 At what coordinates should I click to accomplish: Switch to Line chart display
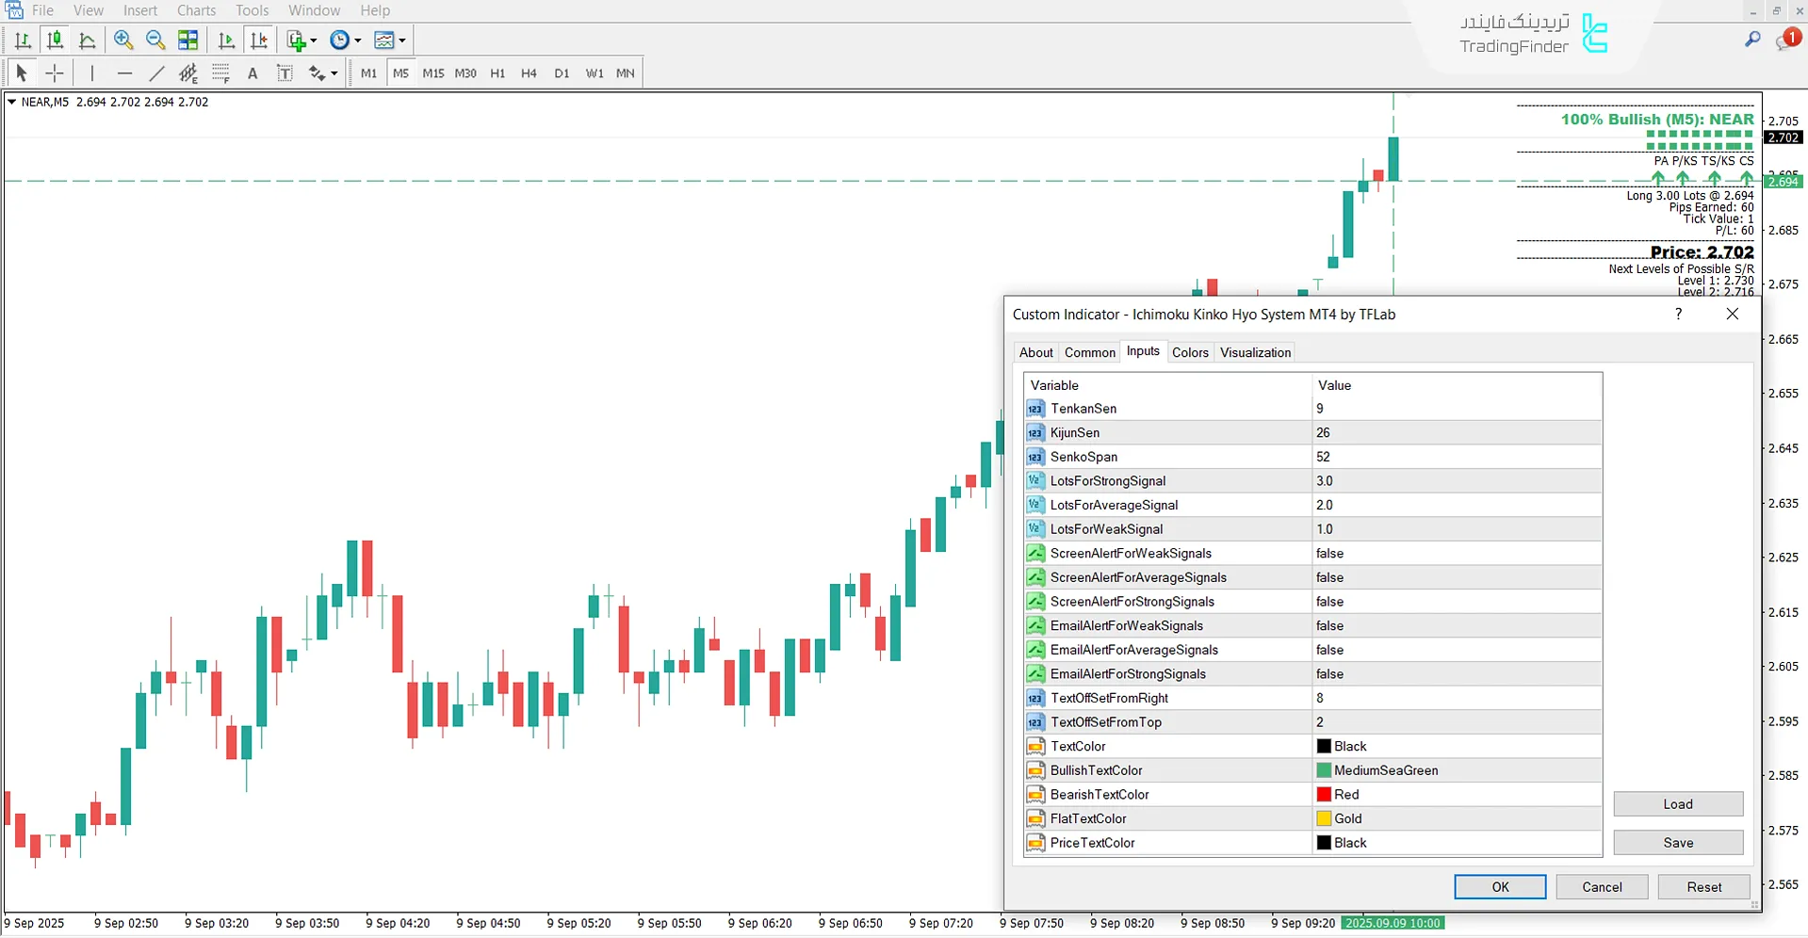click(88, 40)
